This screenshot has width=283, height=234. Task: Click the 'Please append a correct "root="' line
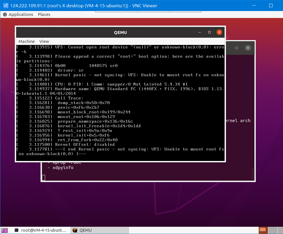coord(120,59)
